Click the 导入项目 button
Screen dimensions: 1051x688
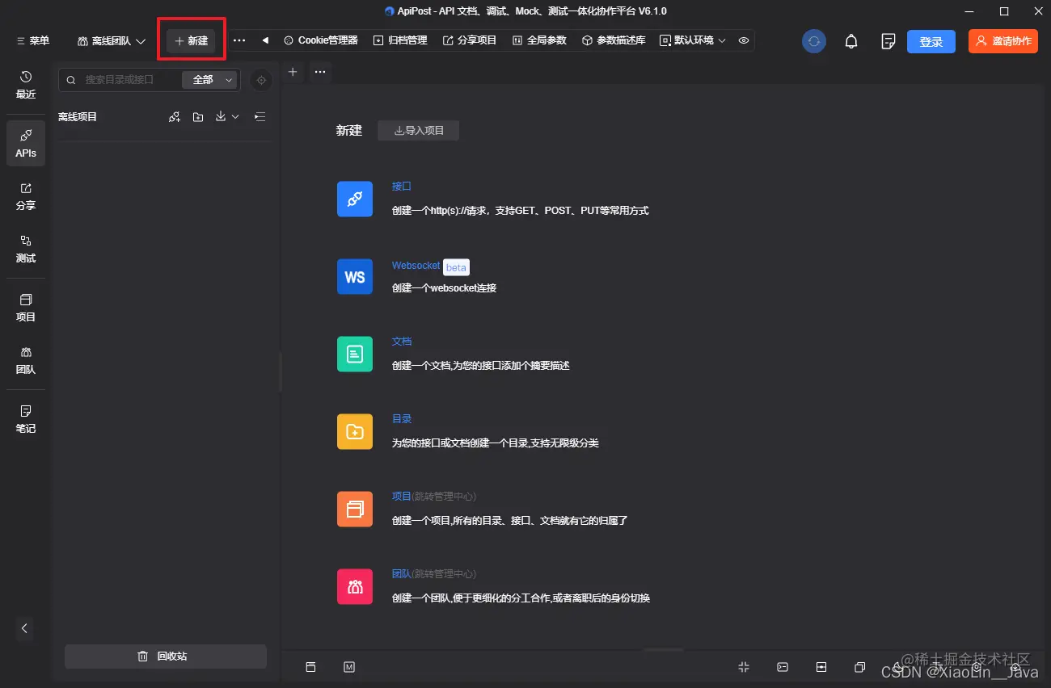point(418,130)
